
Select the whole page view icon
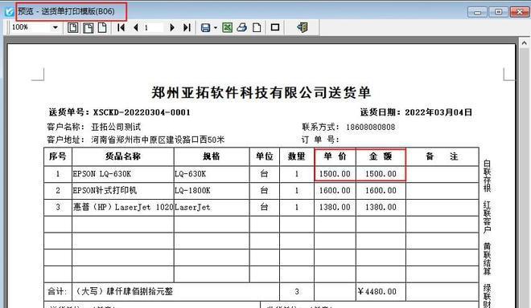click(72, 27)
